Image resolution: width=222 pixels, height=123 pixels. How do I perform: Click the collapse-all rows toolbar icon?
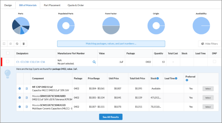10,44
